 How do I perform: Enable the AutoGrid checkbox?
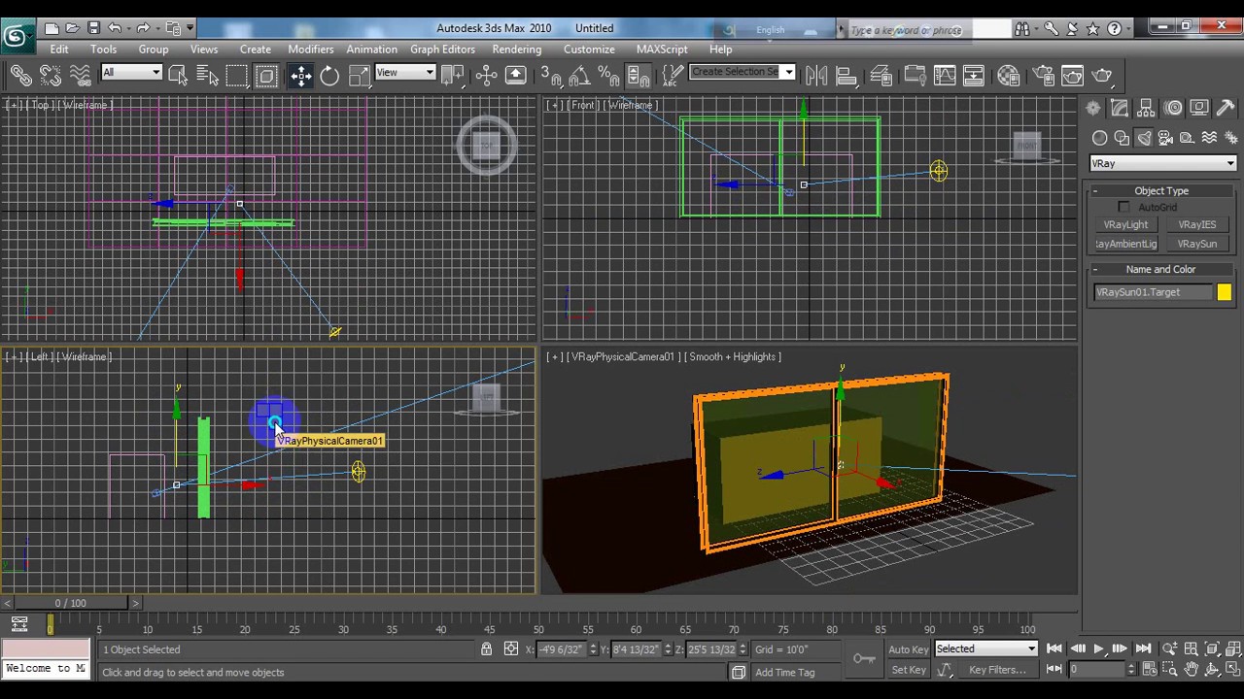[x=1124, y=207]
